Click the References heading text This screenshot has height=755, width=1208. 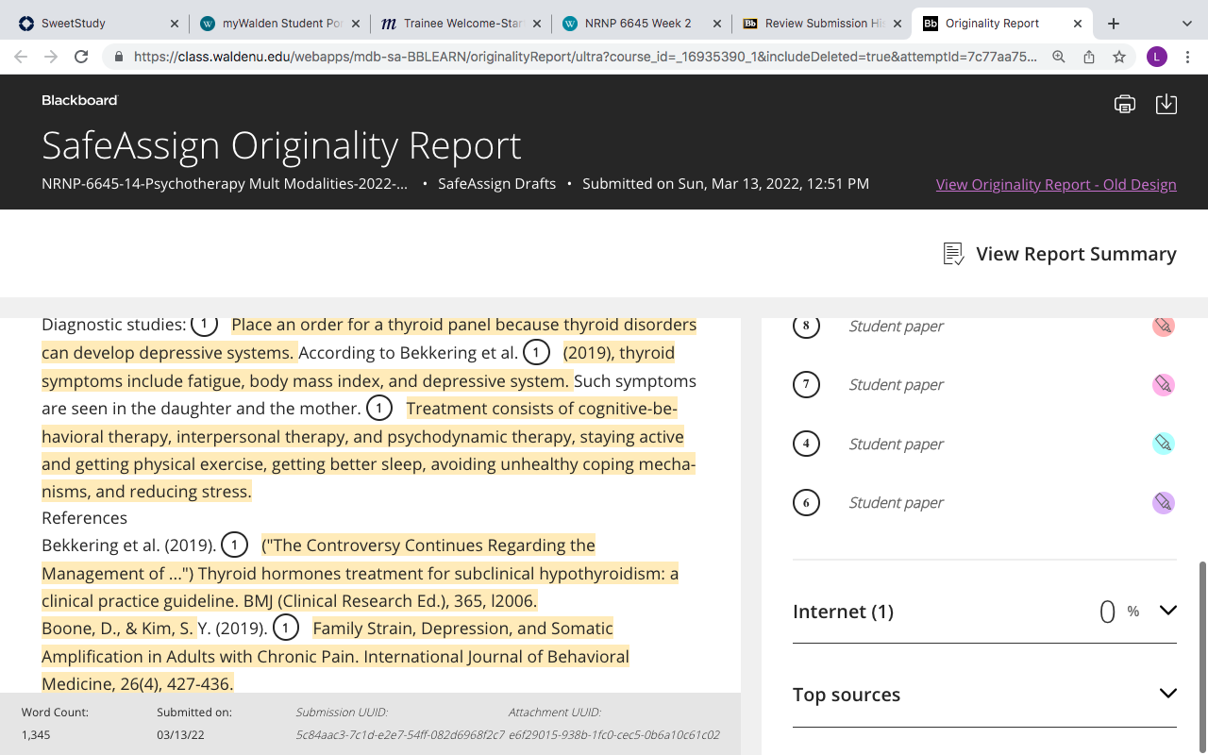click(84, 517)
